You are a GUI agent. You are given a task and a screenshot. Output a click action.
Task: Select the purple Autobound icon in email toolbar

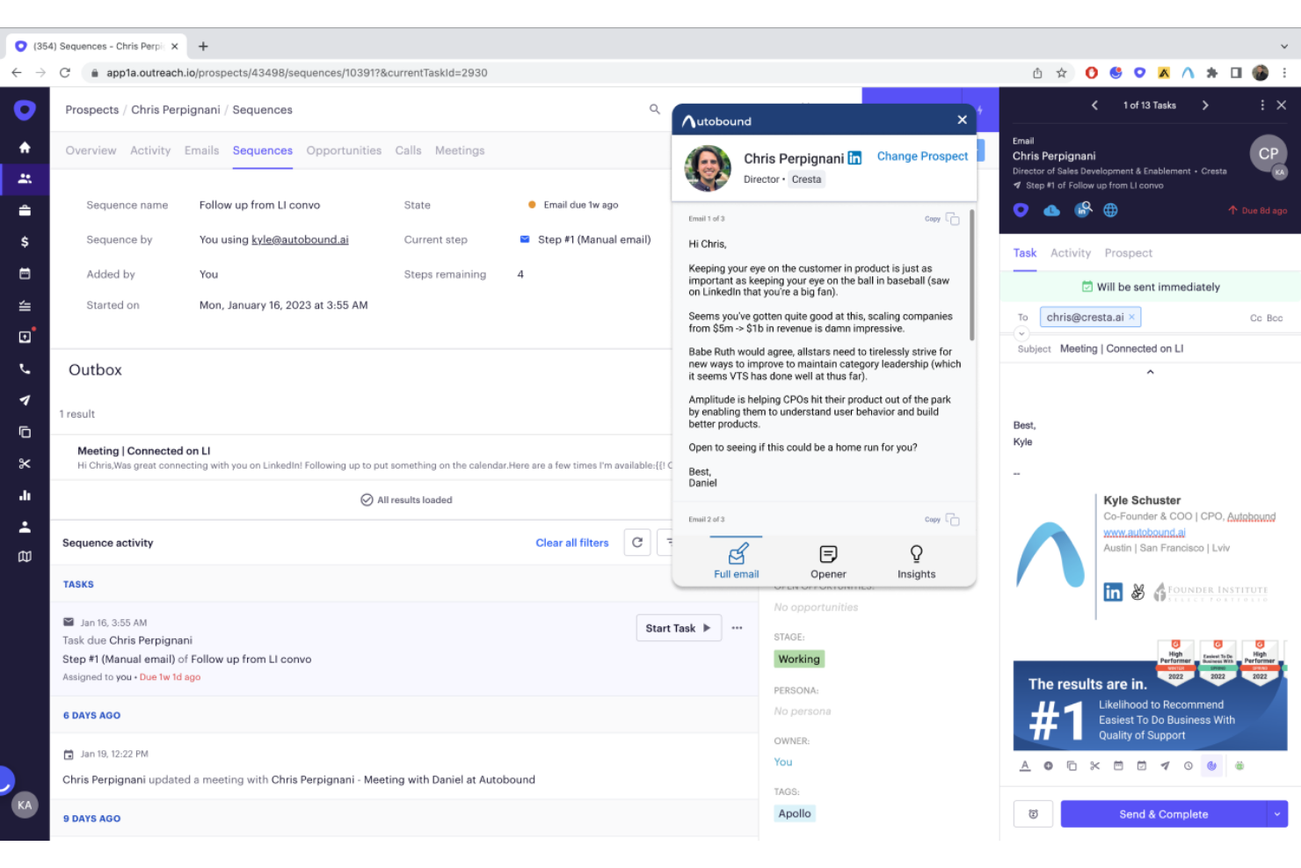(1212, 766)
